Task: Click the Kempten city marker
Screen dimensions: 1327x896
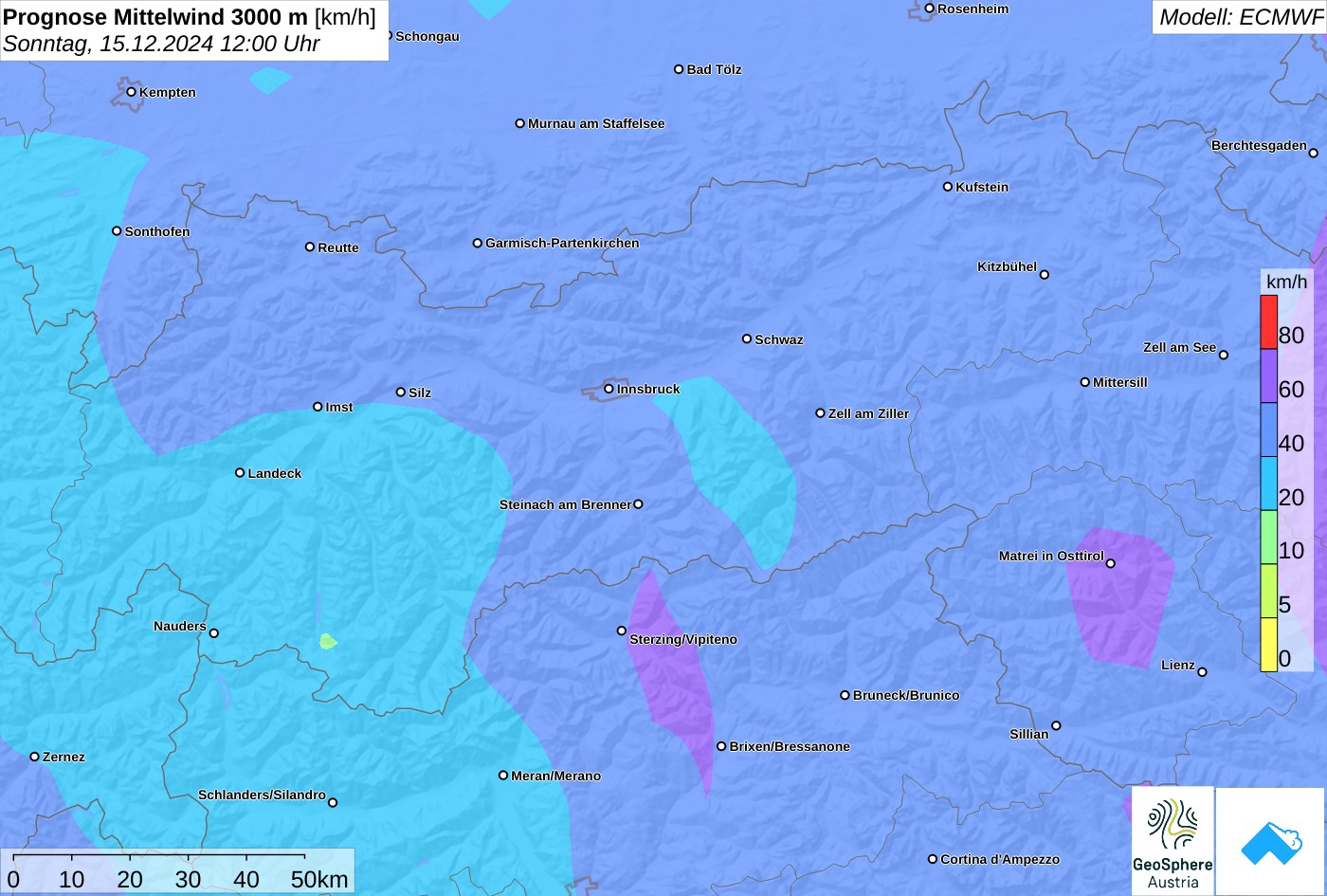Action: pos(131,92)
